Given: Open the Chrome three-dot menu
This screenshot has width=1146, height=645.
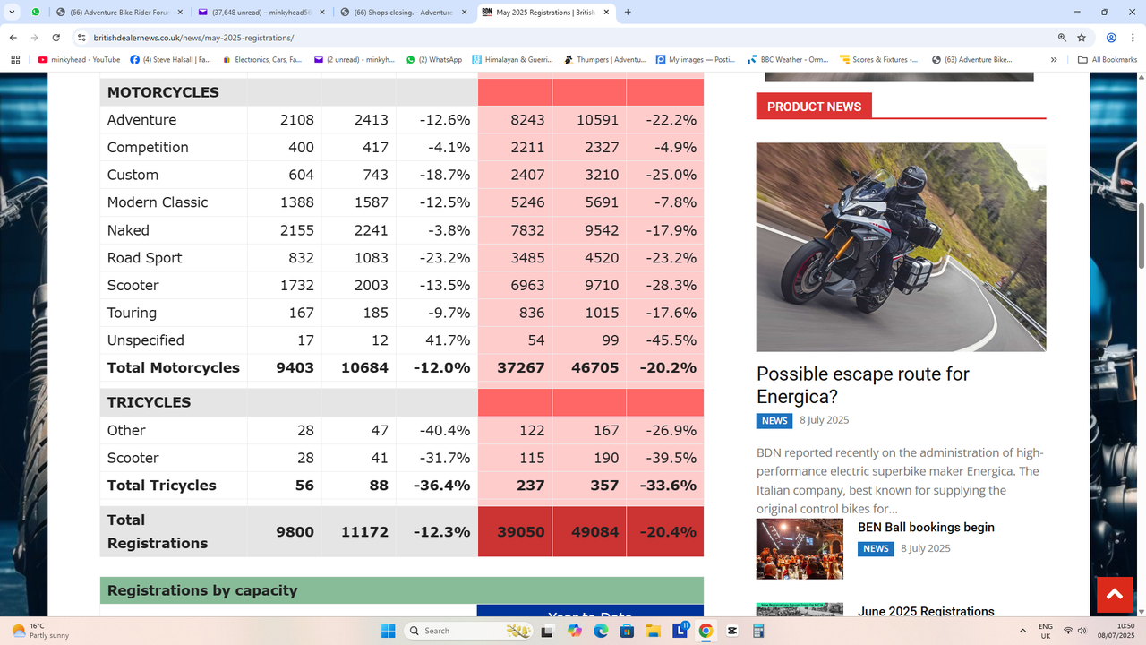Looking at the screenshot, I should (1133, 38).
